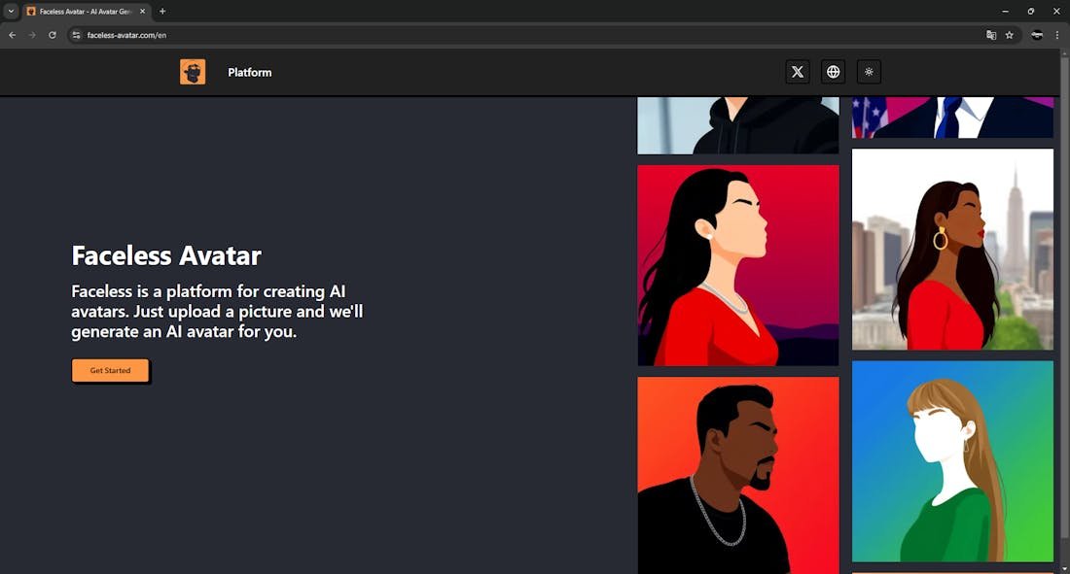Open the X (Twitter) link icon
1070x574 pixels.
tap(797, 72)
